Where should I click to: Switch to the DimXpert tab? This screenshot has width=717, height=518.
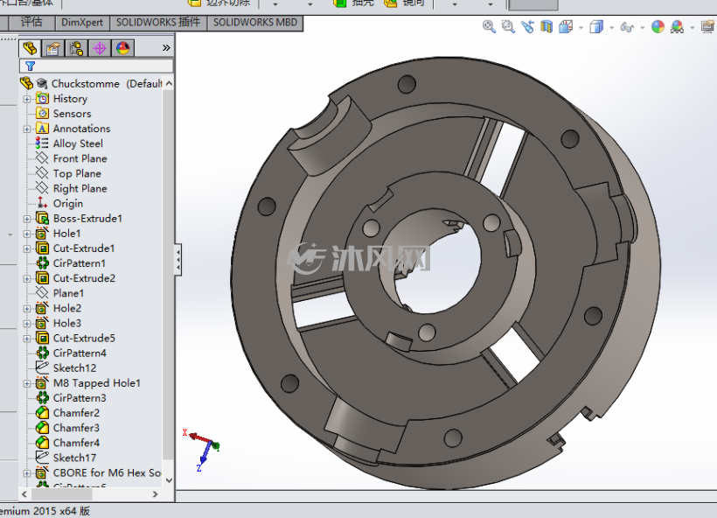click(82, 23)
